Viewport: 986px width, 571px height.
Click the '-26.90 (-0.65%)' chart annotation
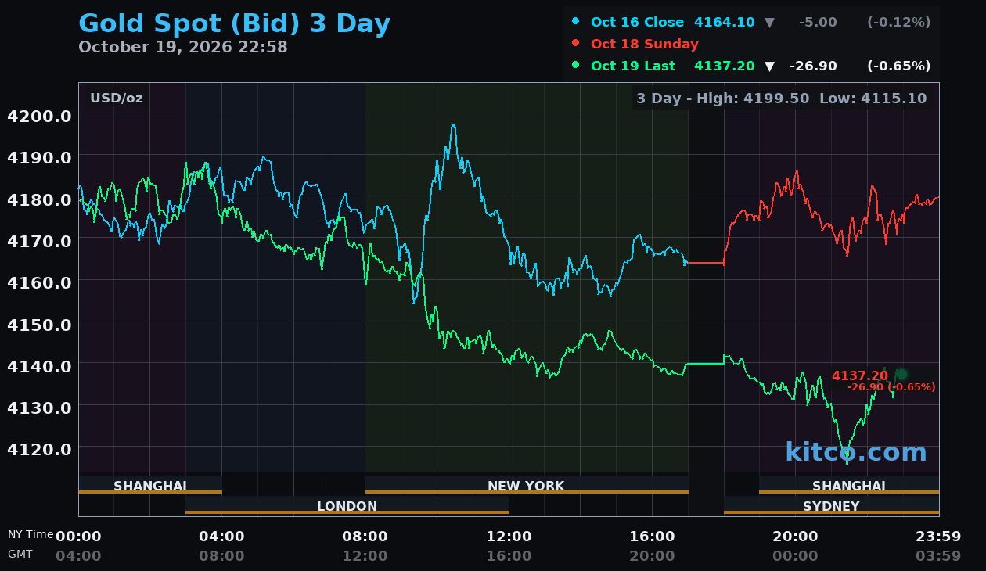[891, 387]
